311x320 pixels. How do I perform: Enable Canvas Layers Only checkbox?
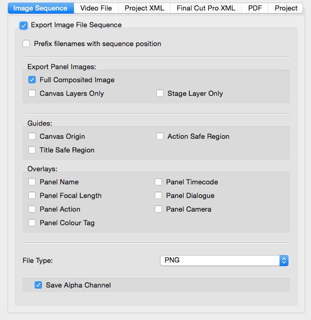coord(32,93)
